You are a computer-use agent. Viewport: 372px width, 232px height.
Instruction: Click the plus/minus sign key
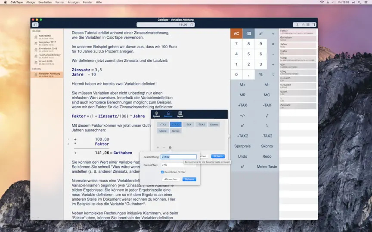coord(242,116)
